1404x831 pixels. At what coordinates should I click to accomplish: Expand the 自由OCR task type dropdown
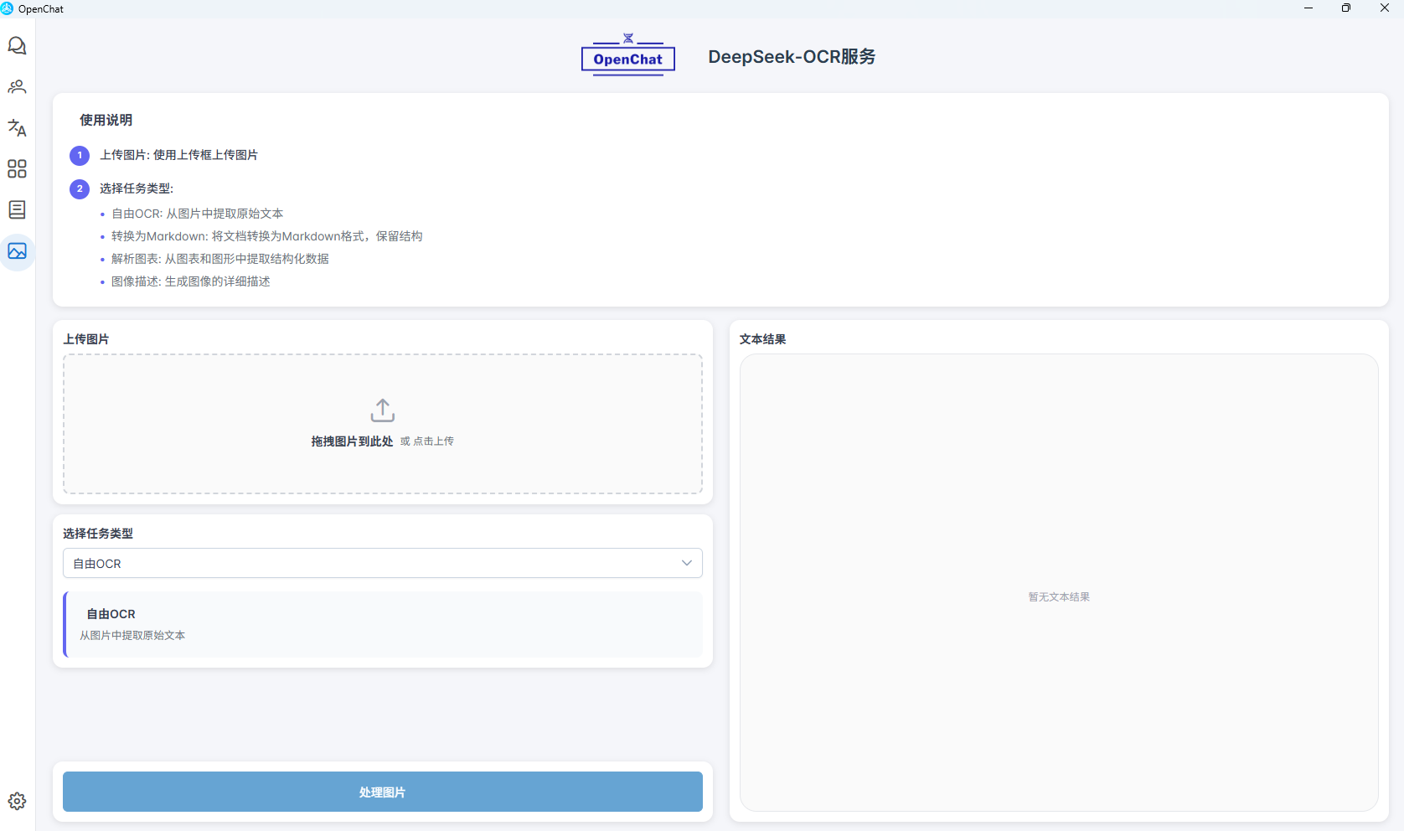(x=383, y=563)
